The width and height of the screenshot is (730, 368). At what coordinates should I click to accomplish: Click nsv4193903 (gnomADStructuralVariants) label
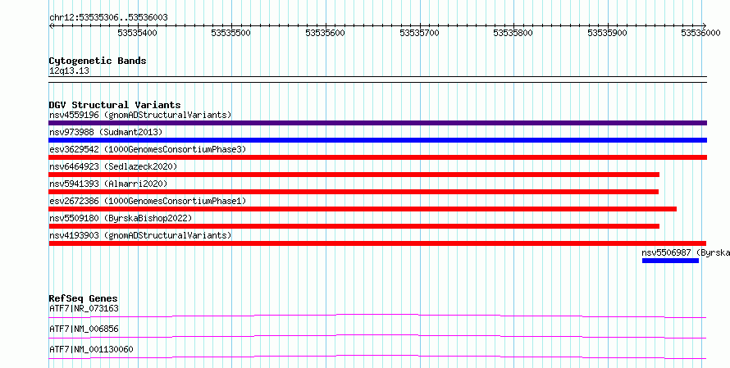(x=140, y=235)
